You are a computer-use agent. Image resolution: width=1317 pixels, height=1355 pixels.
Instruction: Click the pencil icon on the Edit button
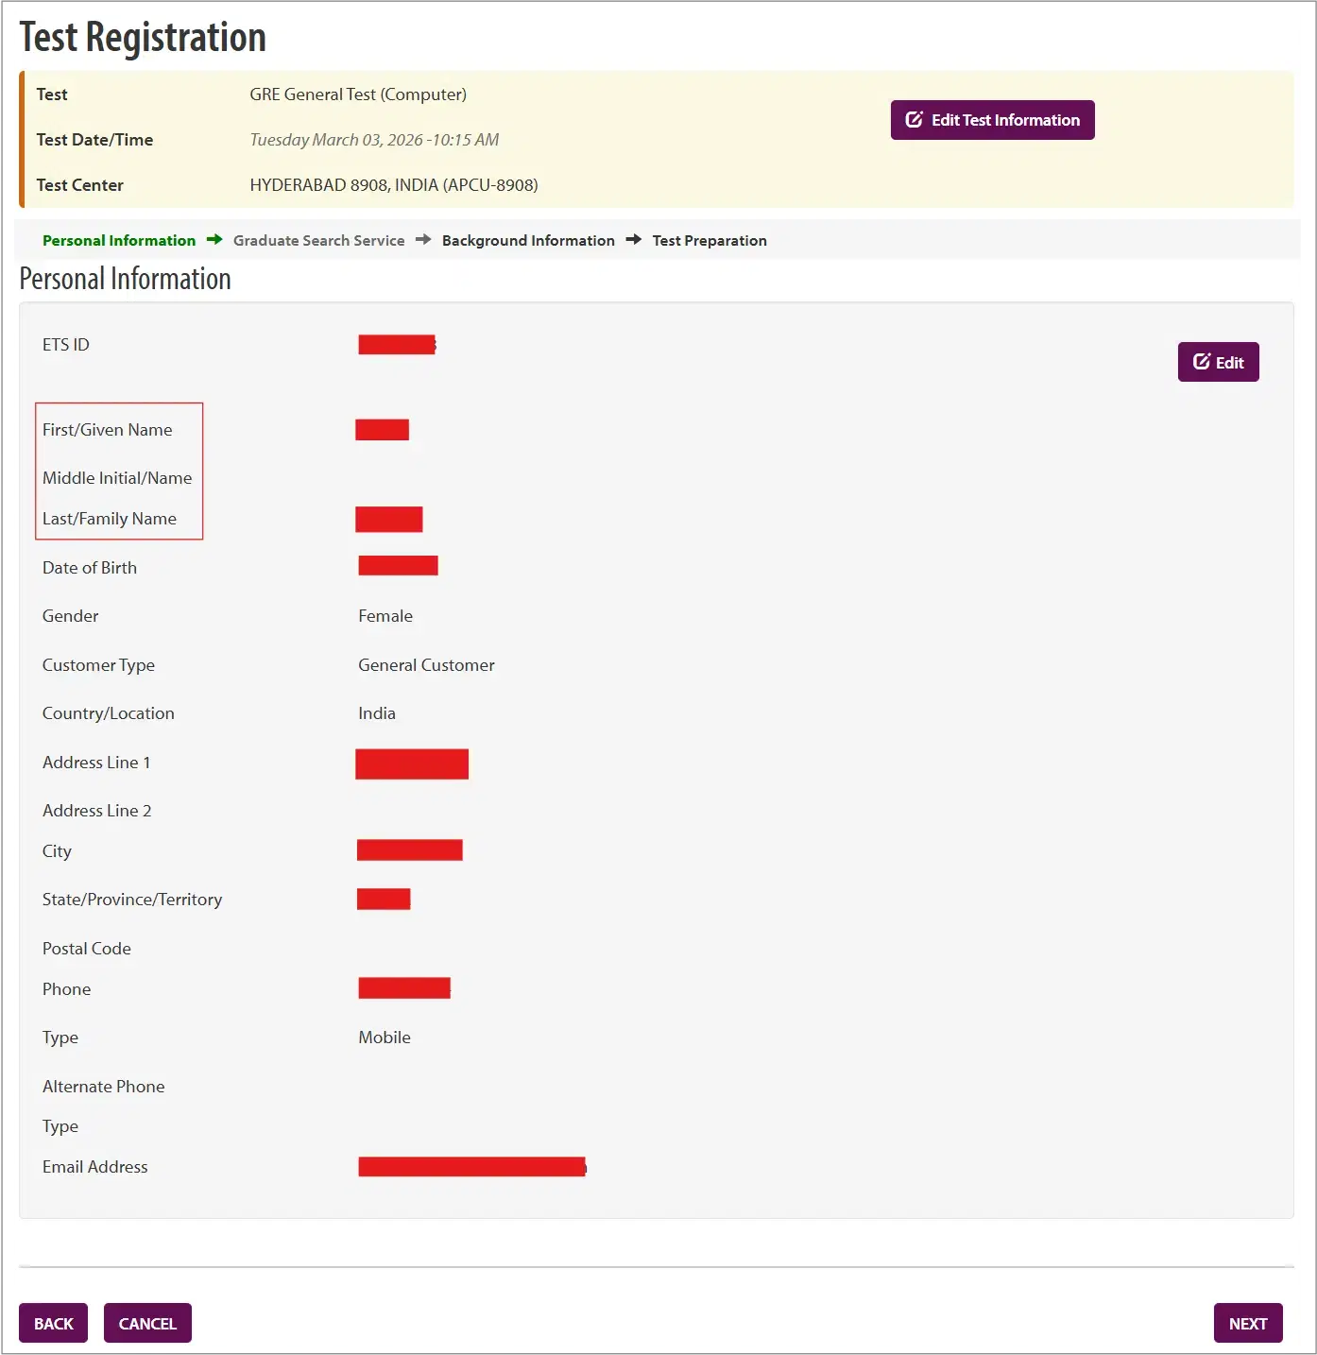(x=1201, y=361)
